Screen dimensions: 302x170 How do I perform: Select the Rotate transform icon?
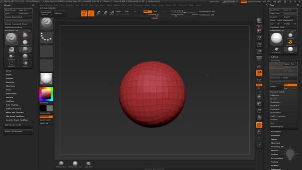click(x=112, y=13)
